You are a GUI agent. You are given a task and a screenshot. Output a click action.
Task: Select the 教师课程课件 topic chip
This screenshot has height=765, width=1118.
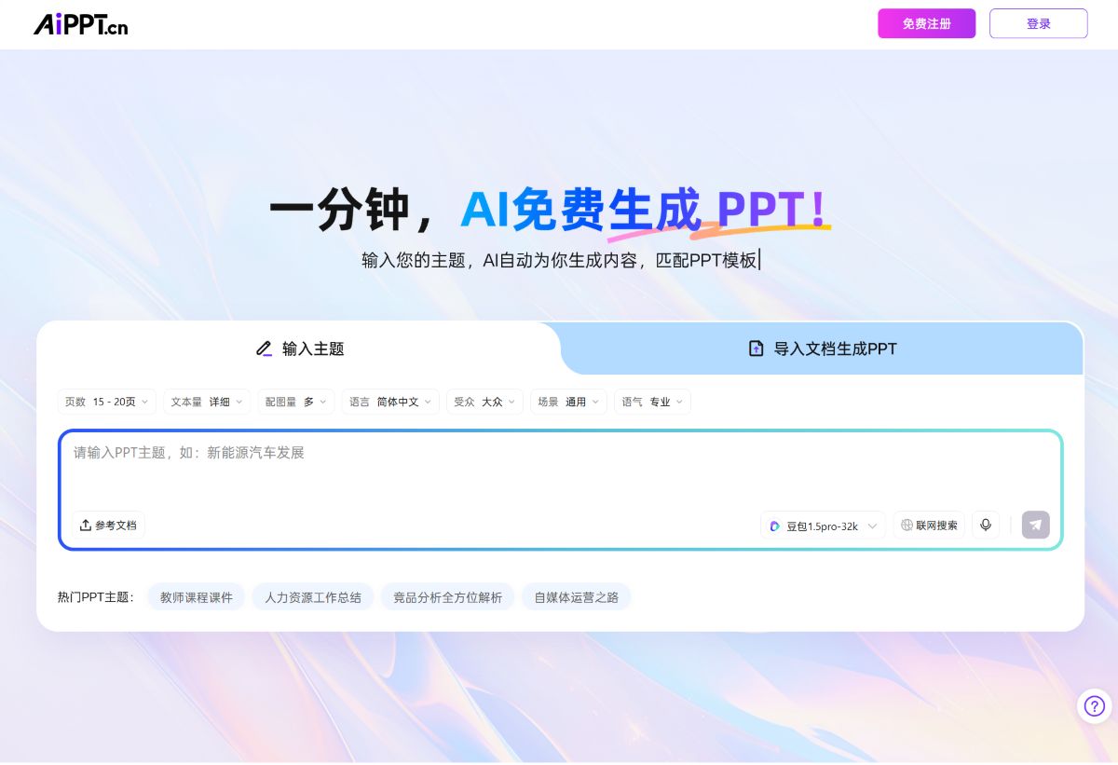pos(197,597)
